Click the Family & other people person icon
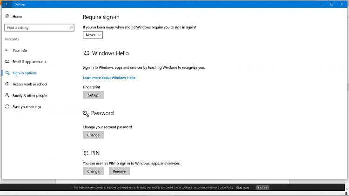Viewport: 349px width, 196px height. tap(7, 95)
